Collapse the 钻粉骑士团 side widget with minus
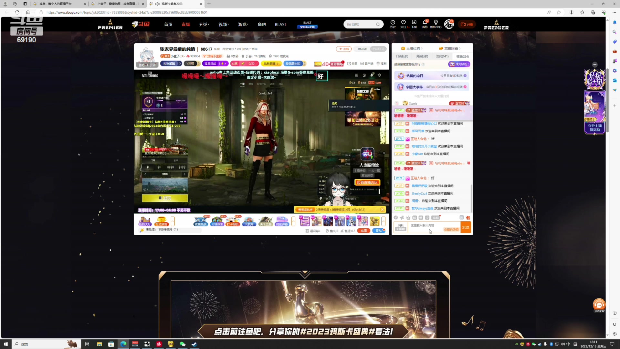 595,65
